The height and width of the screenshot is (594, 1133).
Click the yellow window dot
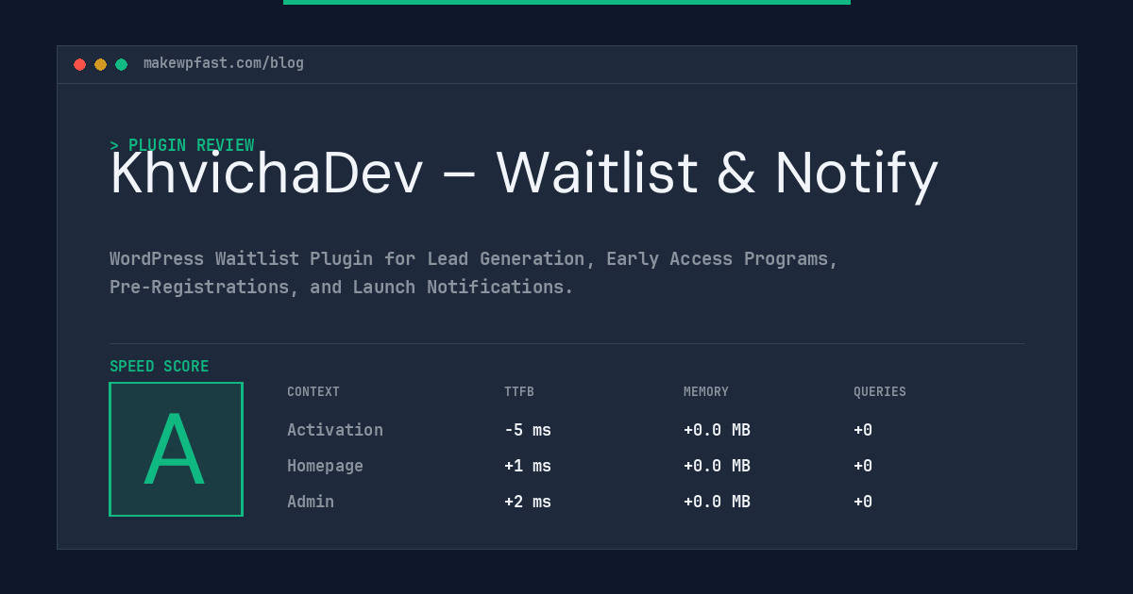pyautogui.click(x=100, y=64)
